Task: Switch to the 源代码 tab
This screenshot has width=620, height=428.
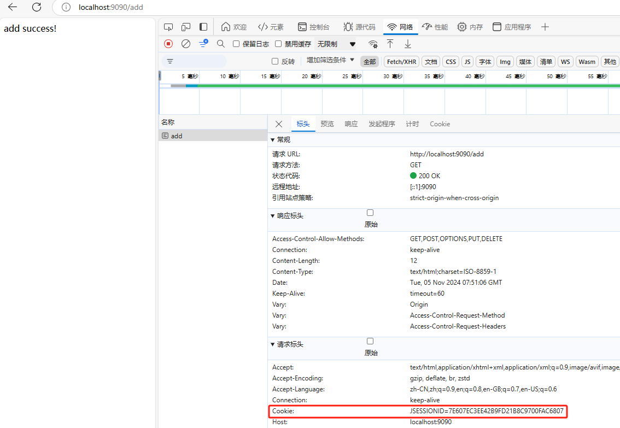Action: tap(359, 27)
